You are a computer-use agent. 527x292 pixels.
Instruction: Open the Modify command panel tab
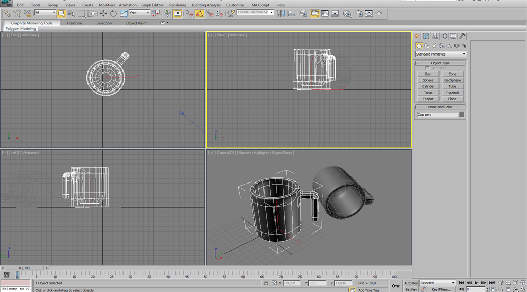coord(426,36)
